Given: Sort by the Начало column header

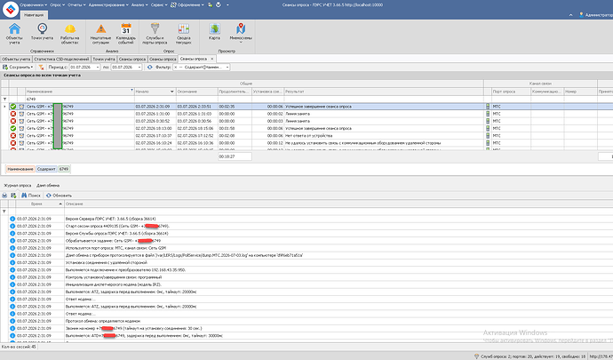Looking at the screenshot, I should pyautogui.click(x=155, y=92).
